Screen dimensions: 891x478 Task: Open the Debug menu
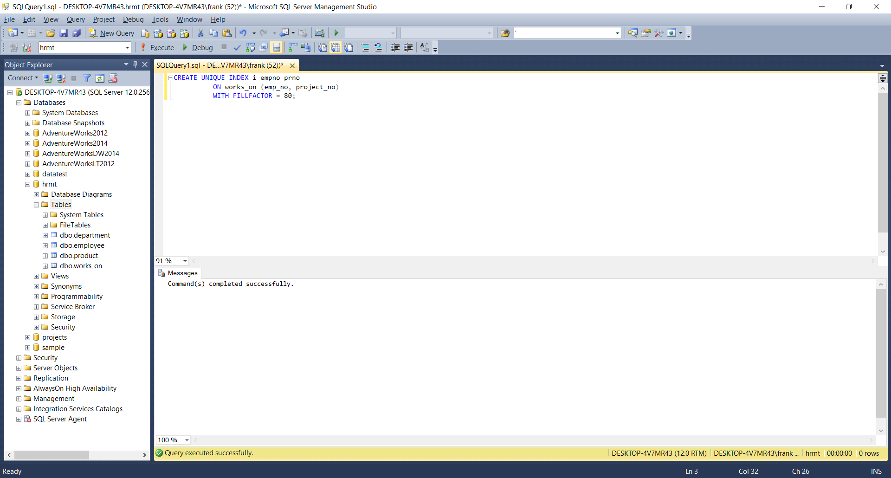coord(133,19)
